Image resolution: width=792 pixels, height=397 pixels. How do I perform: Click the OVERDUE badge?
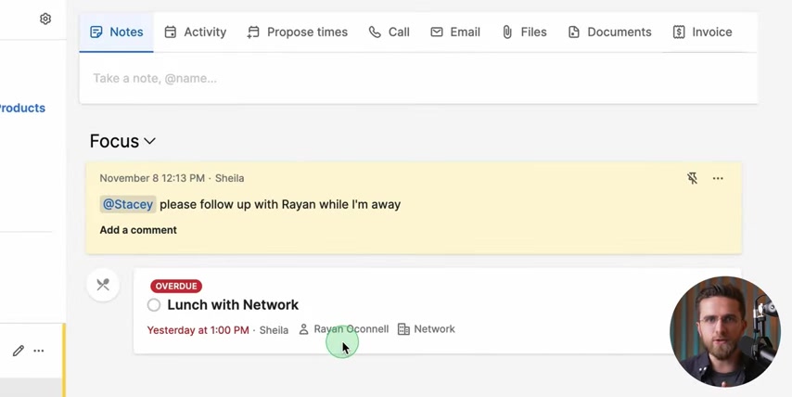[x=176, y=286]
